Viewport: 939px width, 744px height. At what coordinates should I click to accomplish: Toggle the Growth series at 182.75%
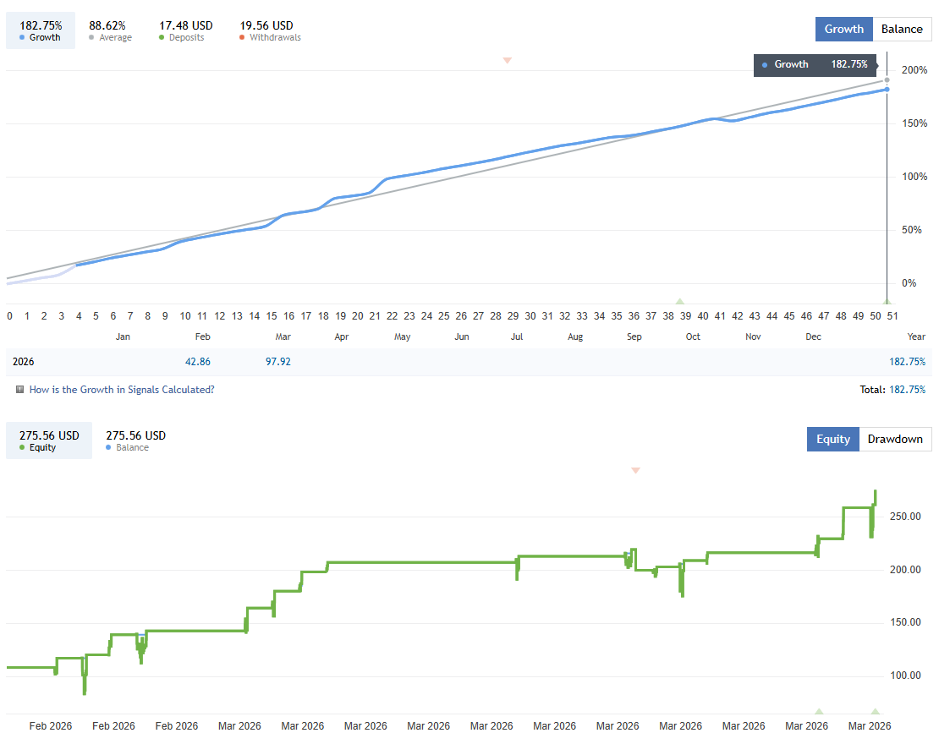click(41, 30)
